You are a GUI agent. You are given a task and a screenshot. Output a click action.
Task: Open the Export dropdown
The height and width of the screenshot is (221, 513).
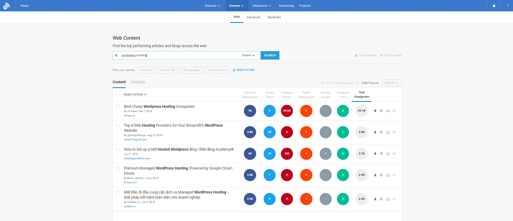point(392,83)
